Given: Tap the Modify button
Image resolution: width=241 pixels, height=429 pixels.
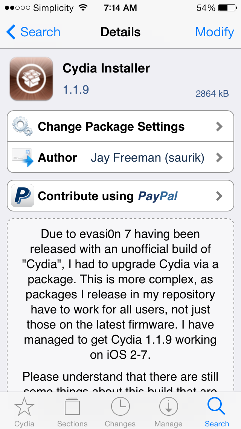Looking at the screenshot, I should (215, 32).
